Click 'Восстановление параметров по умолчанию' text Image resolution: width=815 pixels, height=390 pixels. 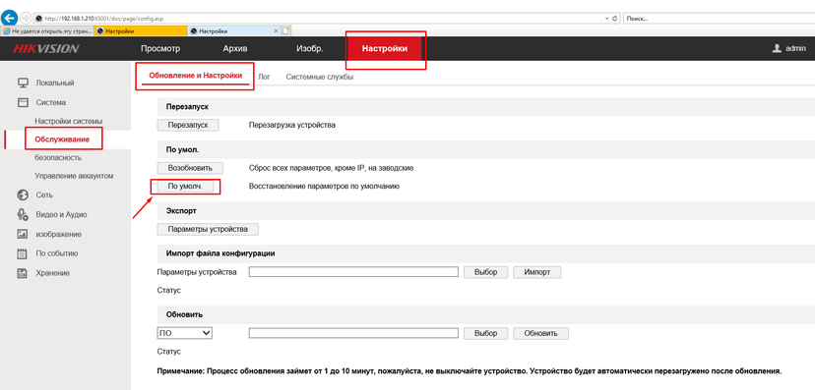324,186
